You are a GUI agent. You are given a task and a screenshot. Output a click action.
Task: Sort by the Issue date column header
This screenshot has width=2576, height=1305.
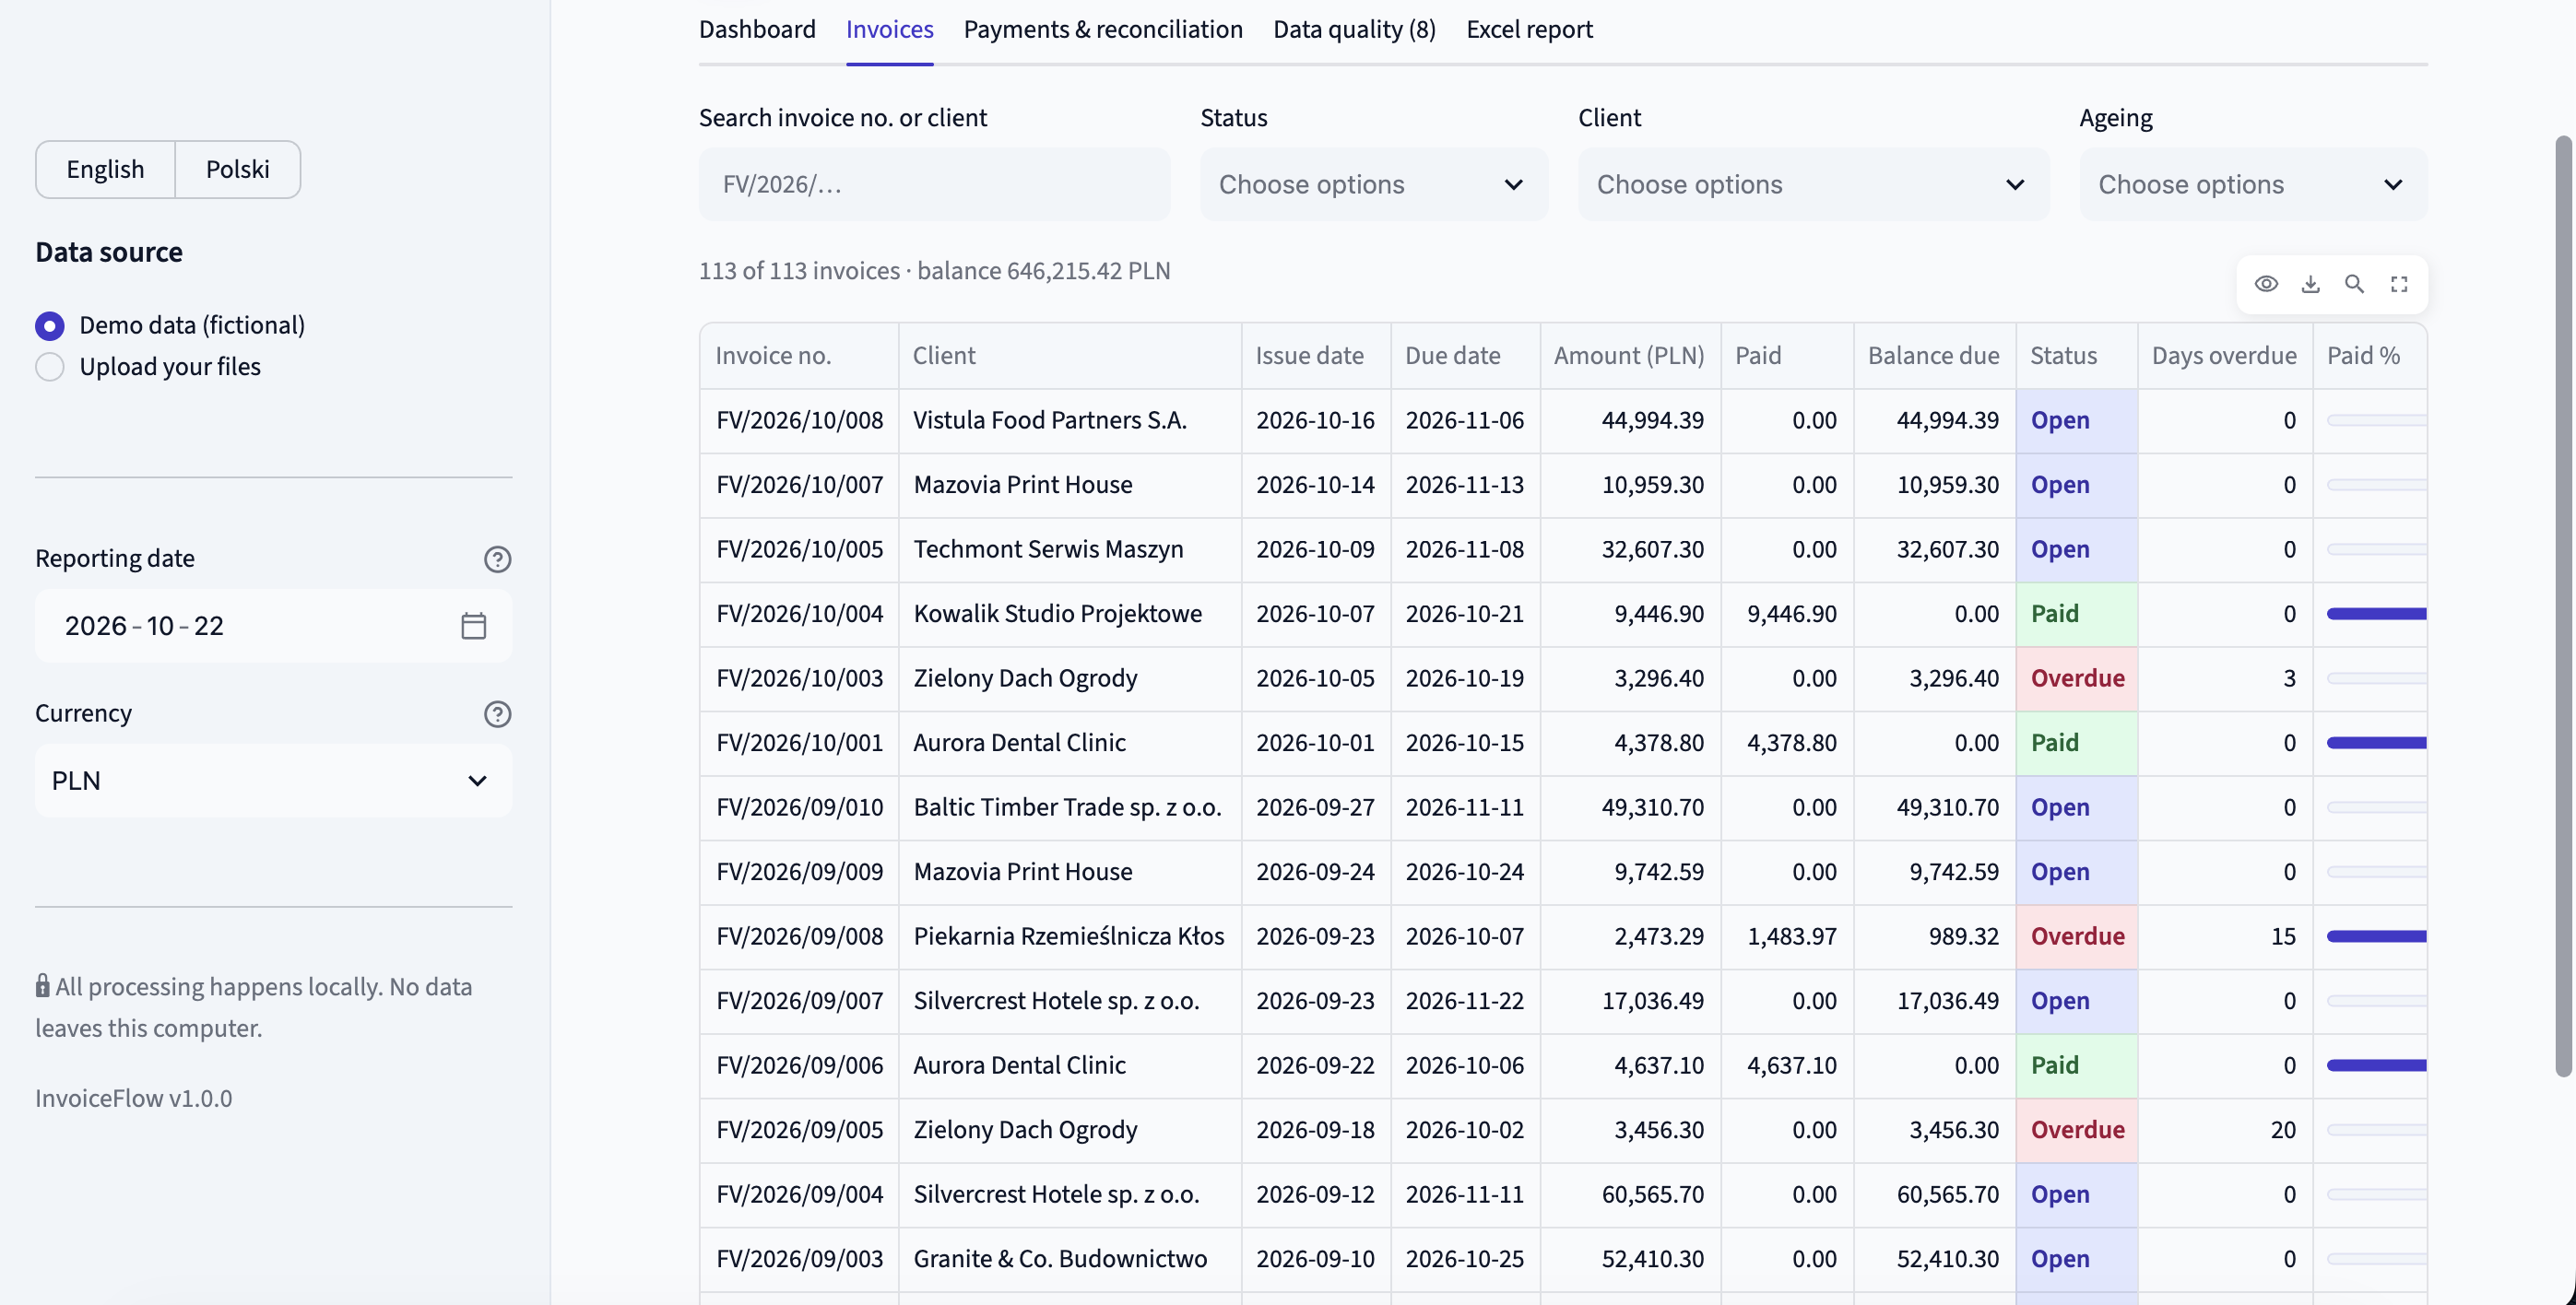(x=1316, y=356)
